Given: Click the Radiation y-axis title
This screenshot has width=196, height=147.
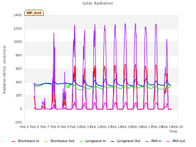Looking at the screenshot, I should pos(4,70).
